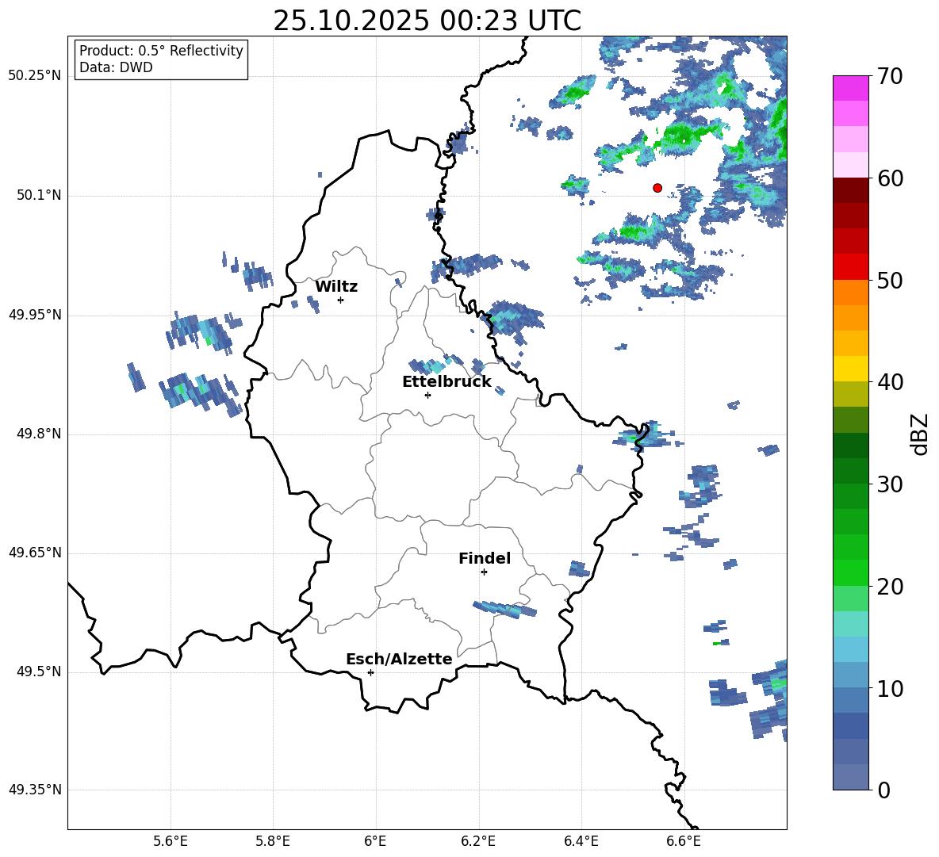
Task: Click the colorbar 70 tick label
Action: (890, 77)
